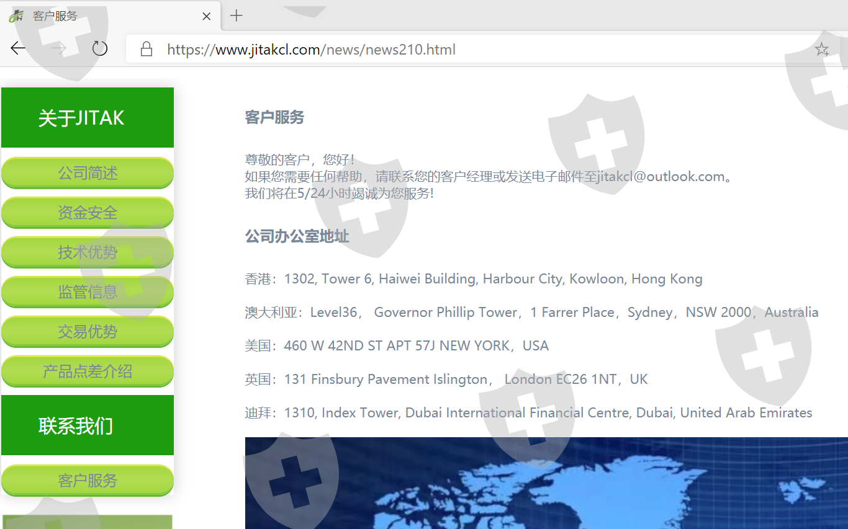The height and width of the screenshot is (529, 848).
Task: Open the 公司简述 sidebar item
Action: (x=88, y=173)
